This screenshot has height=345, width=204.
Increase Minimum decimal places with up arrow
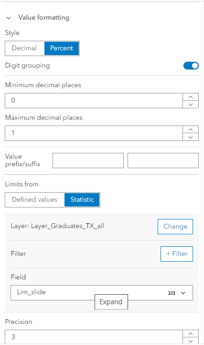[191, 97]
